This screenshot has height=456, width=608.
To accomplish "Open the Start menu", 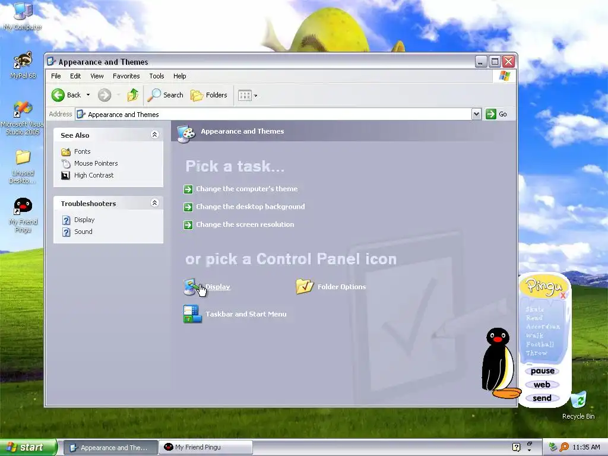I will [28, 448].
